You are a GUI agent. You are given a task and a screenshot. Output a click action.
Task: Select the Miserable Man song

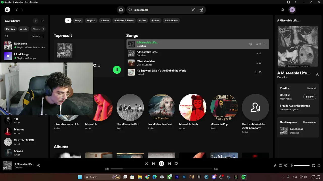click(198, 63)
